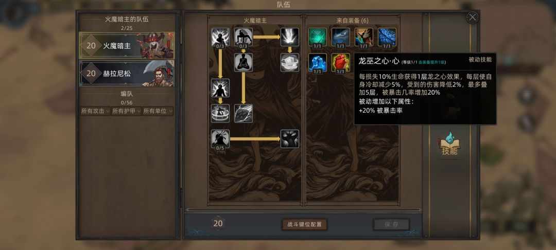Image resolution: width=556 pixels, height=250 pixels.
Task: Click the horizontal scrollbar below skill panels
Action: coord(304,210)
